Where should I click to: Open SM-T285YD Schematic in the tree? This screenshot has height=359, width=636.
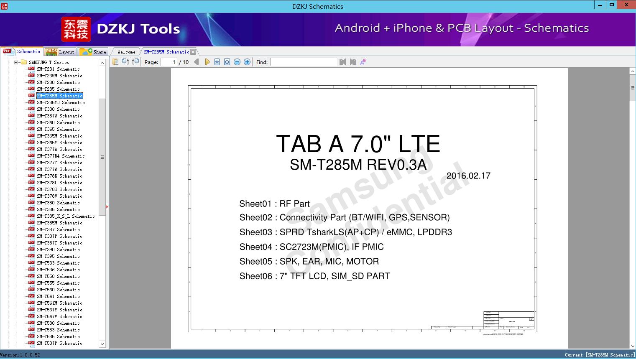pos(61,102)
